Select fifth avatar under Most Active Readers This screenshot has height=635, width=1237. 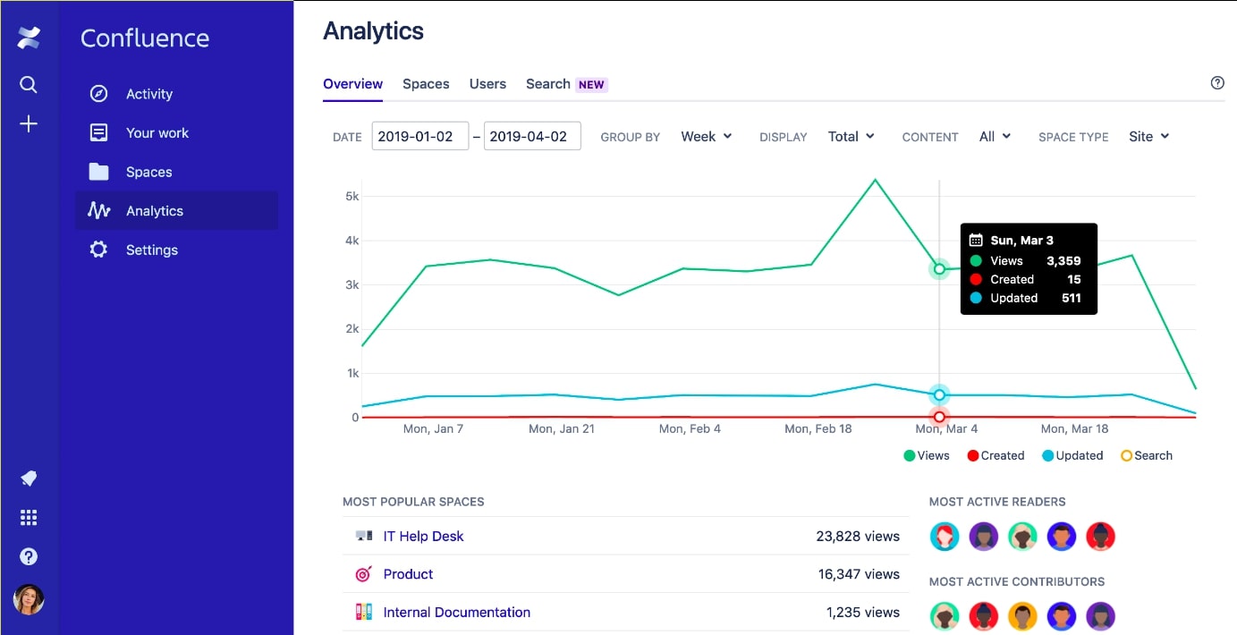1101,537
